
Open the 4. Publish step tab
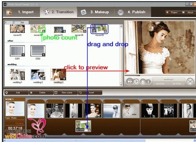click(x=132, y=12)
